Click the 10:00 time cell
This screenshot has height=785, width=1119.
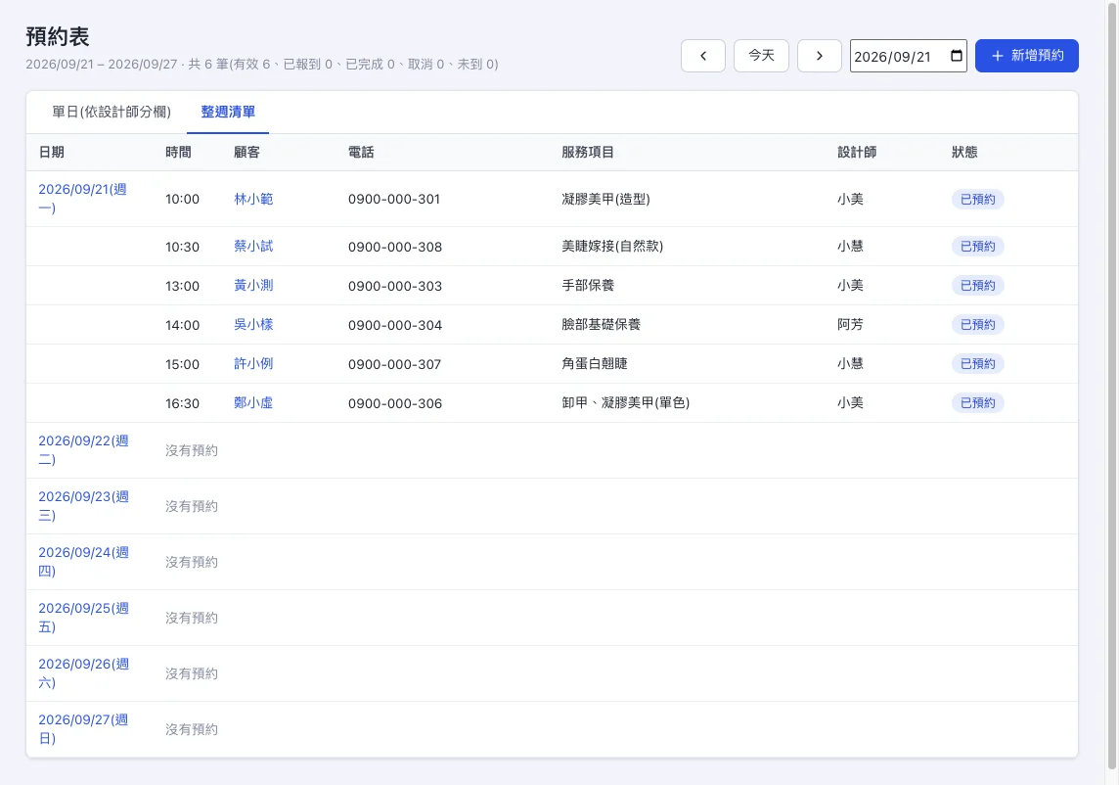[182, 200]
